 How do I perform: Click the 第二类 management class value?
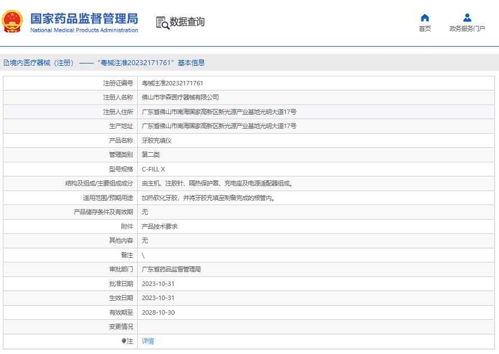151,155
